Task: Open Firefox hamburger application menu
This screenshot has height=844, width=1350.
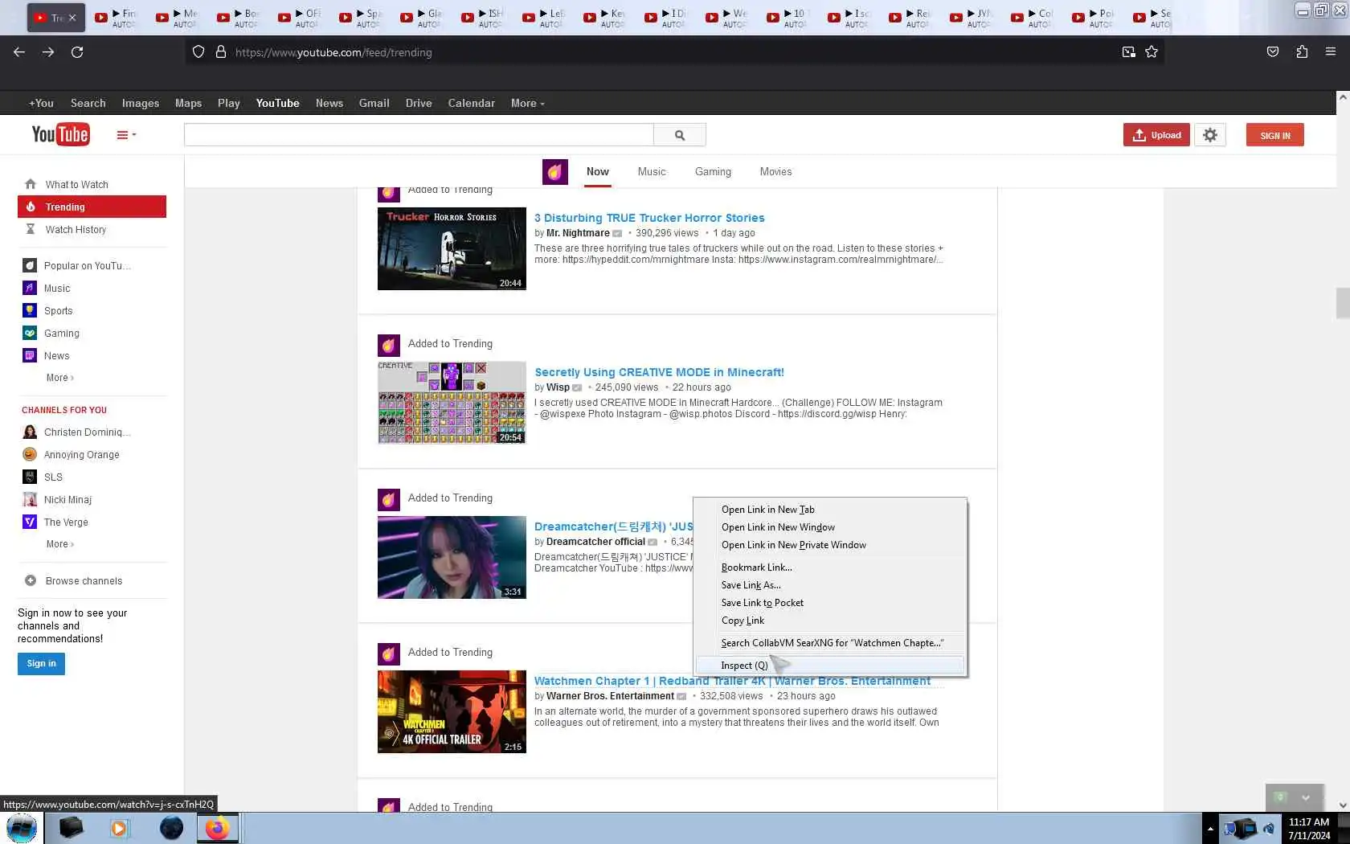Action: click(1331, 52)
